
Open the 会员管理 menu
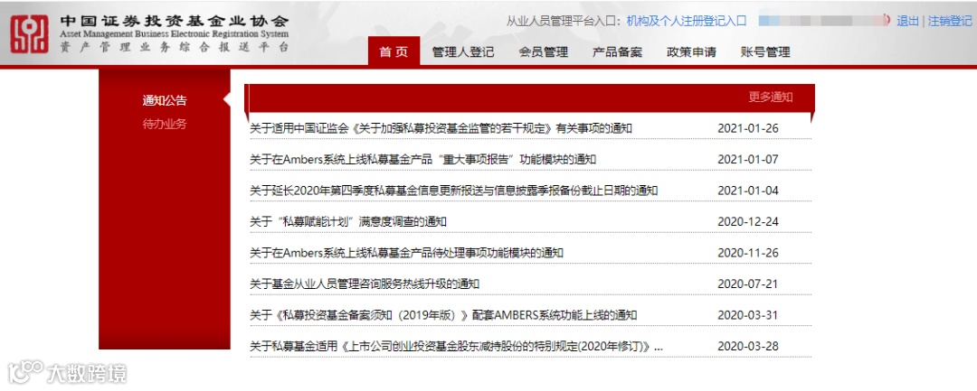[544, 52]
